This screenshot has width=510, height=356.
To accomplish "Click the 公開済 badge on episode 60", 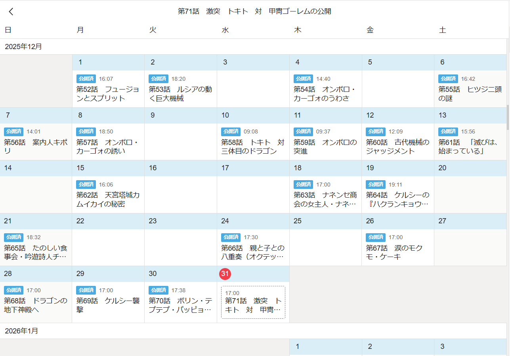I will (375, 131).
